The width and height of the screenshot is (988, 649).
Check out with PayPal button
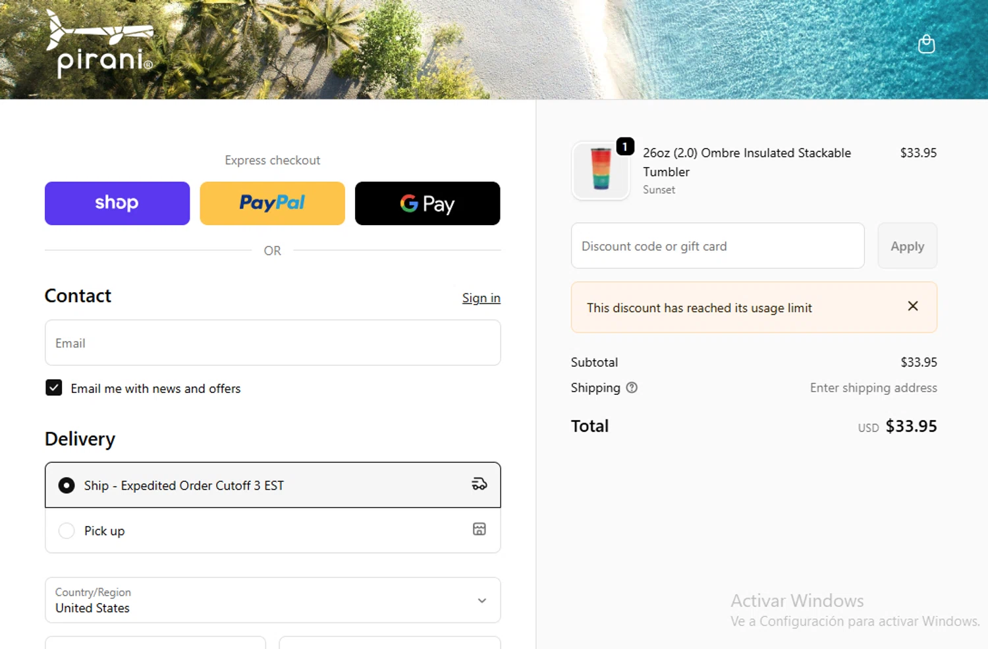pyautogui.click(x=273, y=203)
